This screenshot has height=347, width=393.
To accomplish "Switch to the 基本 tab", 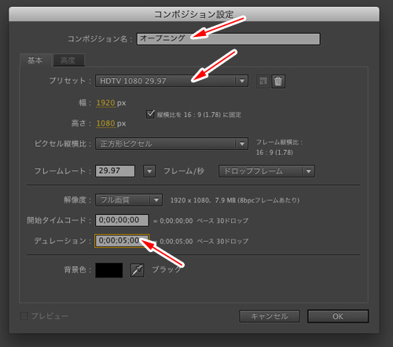I will (35, 60).
